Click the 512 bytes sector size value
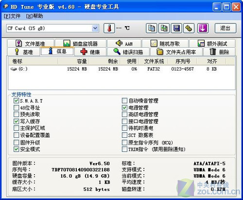Screen dimensions: 243x200 click(x=97, y=189)
